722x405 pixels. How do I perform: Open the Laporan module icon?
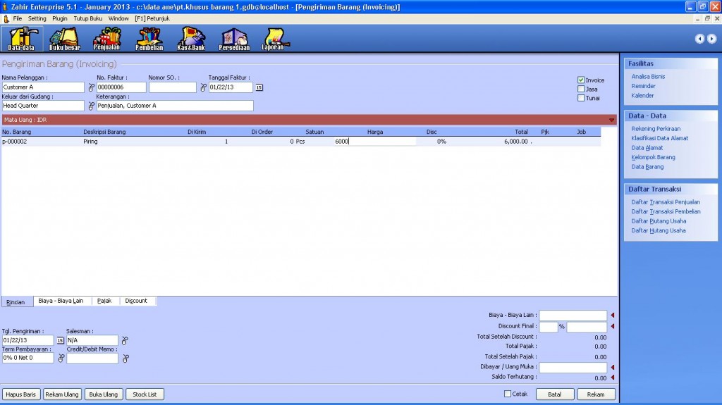coord(273,38)
